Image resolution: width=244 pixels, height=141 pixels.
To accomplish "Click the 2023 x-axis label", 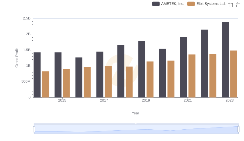I will [x=230, y=100].
